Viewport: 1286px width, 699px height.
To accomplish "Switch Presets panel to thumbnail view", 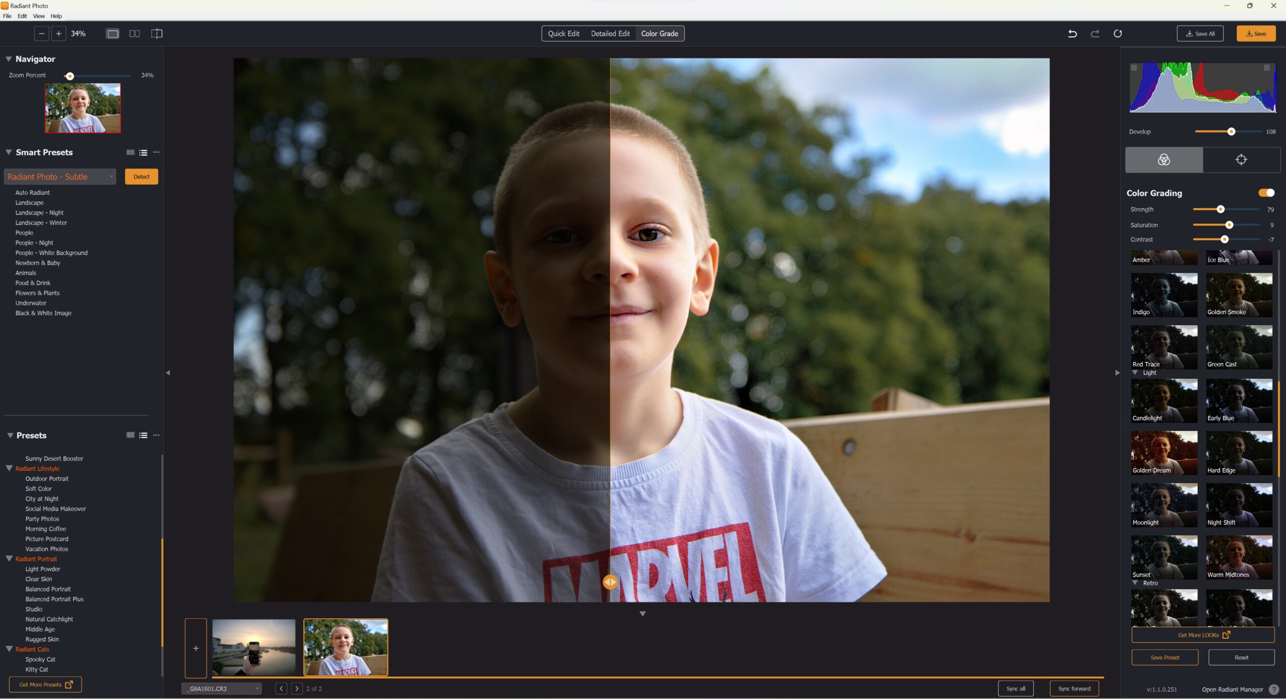I will [x=131, y=435].
